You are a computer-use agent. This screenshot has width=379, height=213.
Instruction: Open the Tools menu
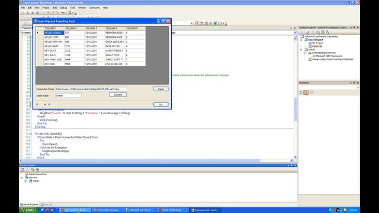tap(72, 8)
